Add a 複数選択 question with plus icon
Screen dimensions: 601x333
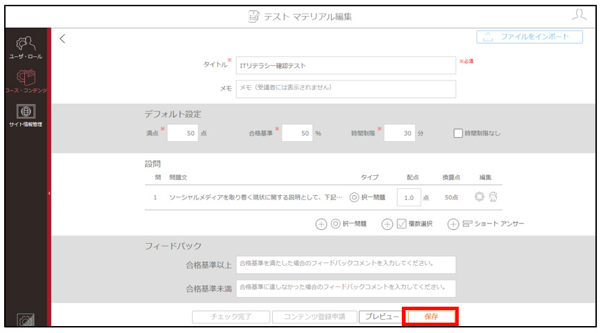387,224
